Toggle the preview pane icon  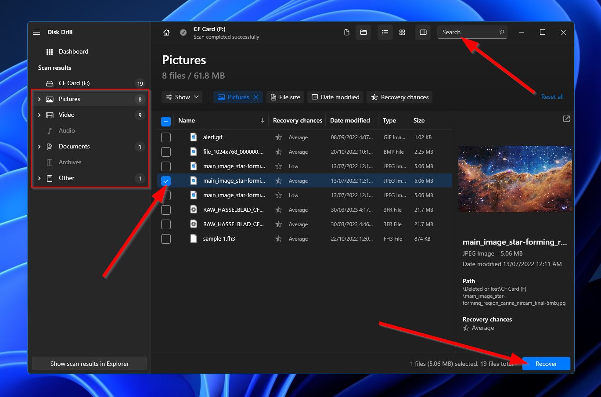[x=423, y=32]
